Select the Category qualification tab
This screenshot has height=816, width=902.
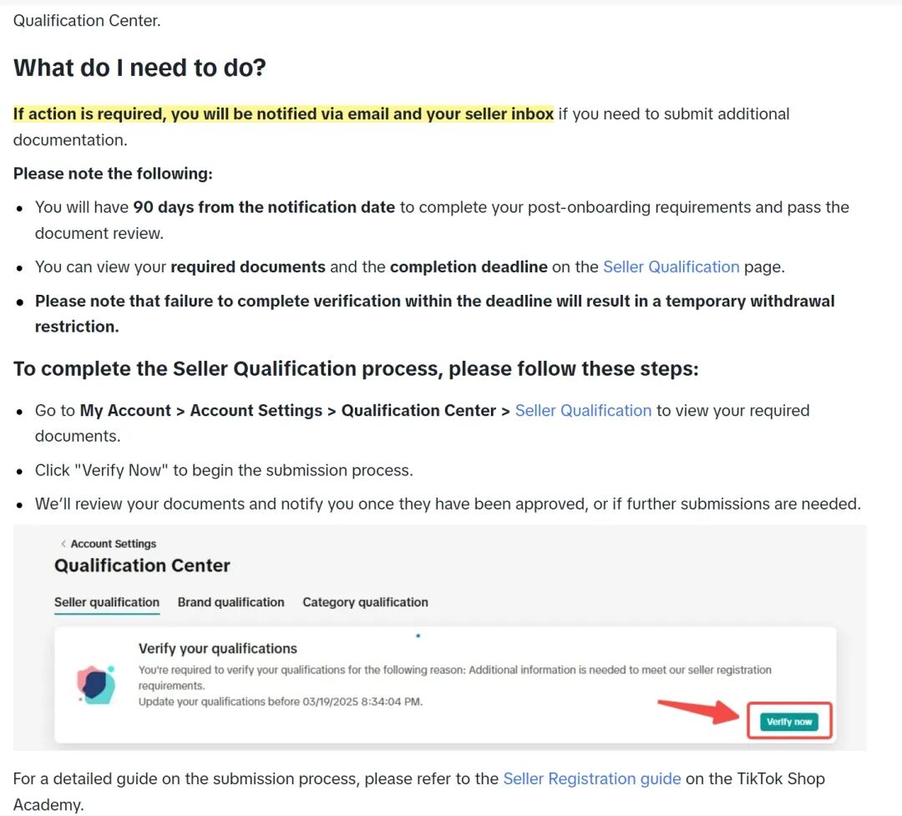coord(365,602)
